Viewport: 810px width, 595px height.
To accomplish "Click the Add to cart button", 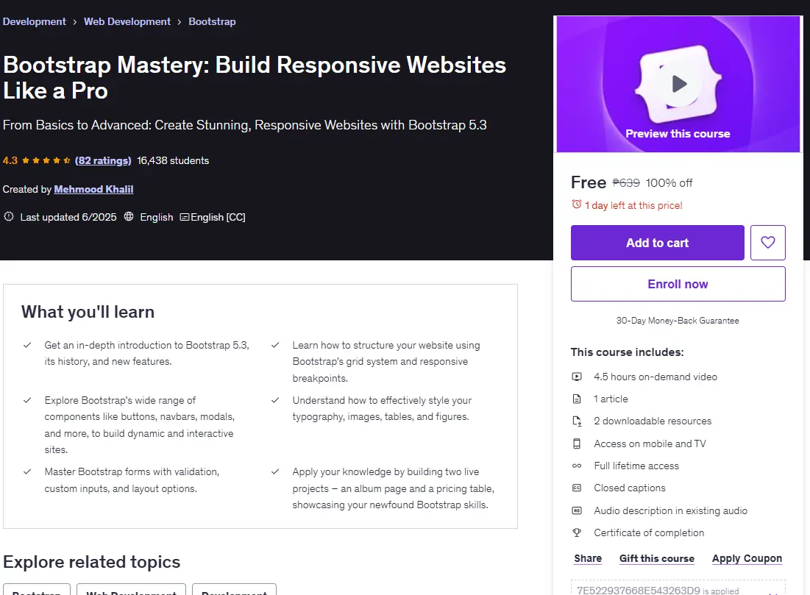I will coord(657,242).
